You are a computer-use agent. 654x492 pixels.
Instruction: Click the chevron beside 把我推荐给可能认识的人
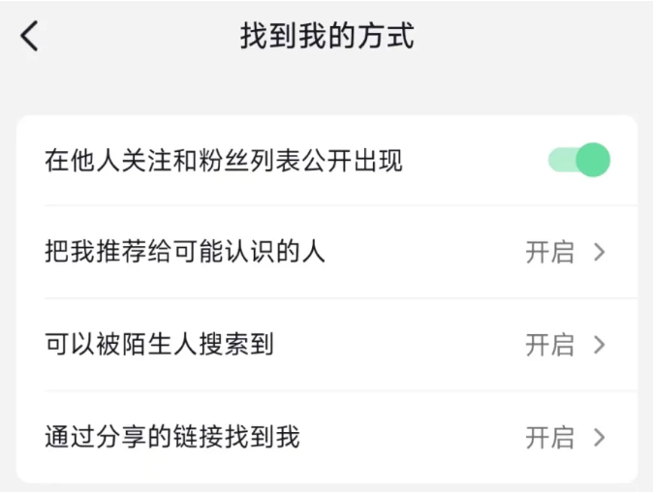pyautogui.click(x=600, y=253)
